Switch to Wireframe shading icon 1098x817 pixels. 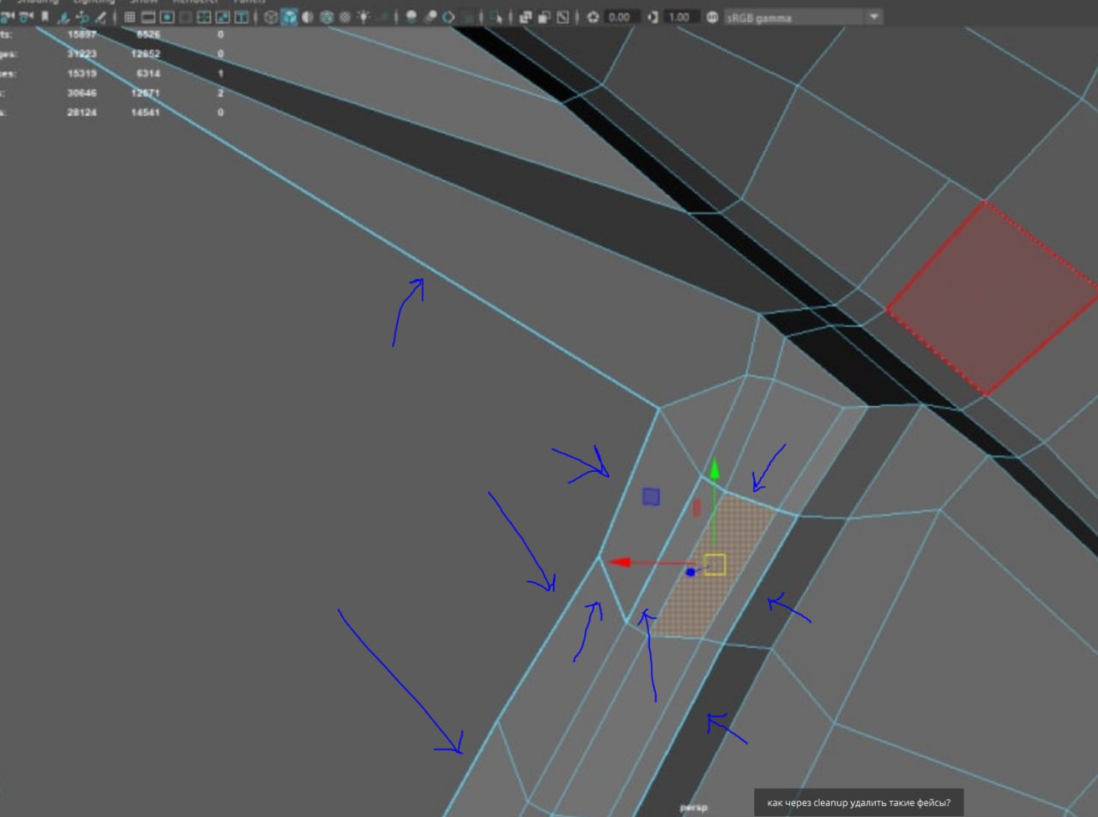270,16
